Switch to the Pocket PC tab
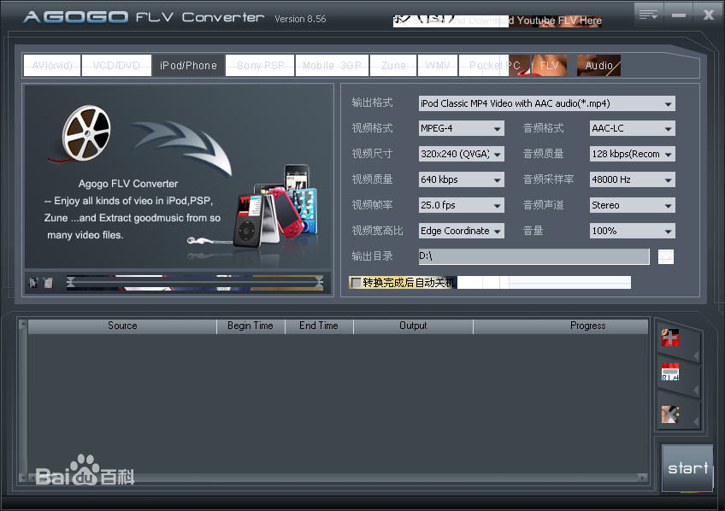Viewport: 725px width, 511px height. tap(494, 66)
